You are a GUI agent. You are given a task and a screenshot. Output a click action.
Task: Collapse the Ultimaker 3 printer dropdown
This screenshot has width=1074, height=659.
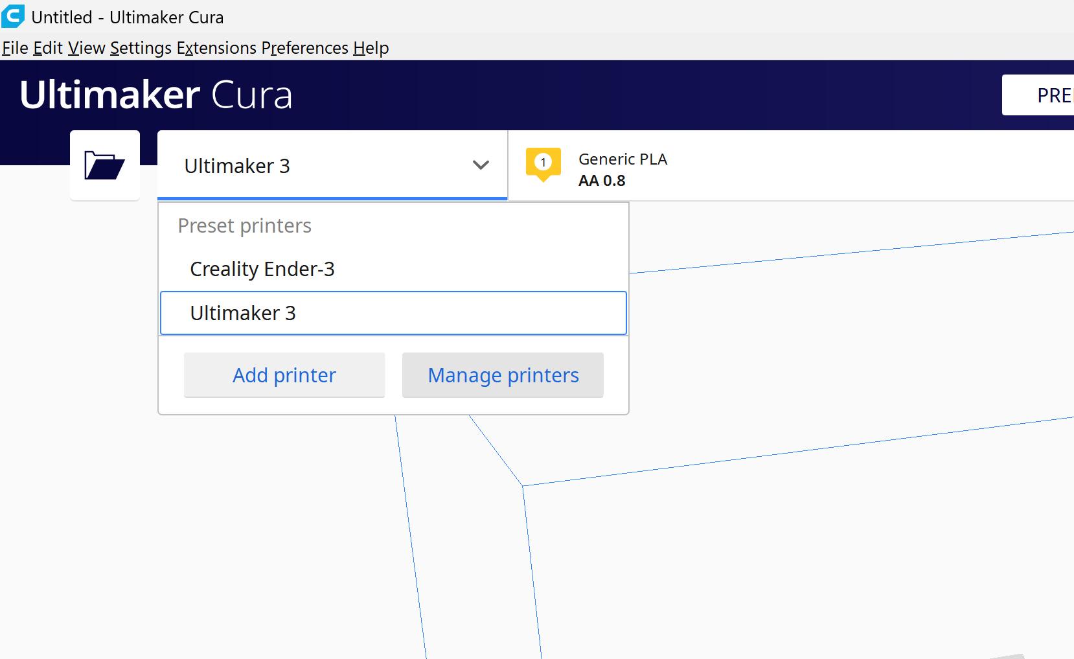(x=332, y=165)
